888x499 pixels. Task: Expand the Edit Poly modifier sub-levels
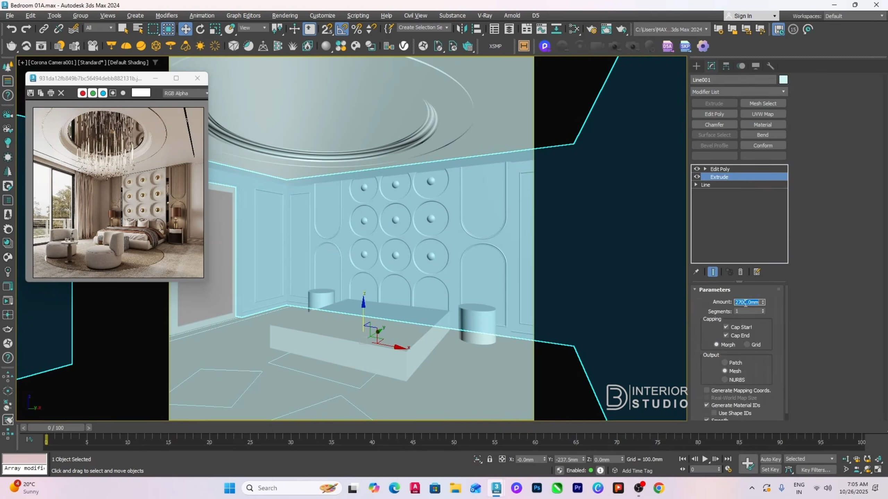(705, 169)
